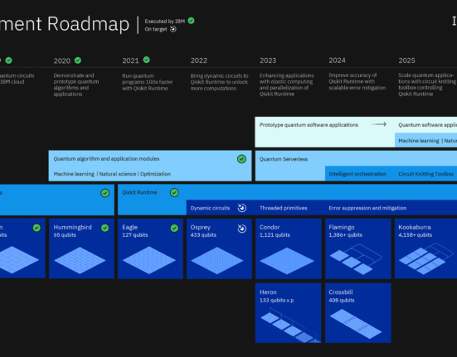Click the 2025 year heading
This screenshot has width=457, height=357.
pos(407,60)
